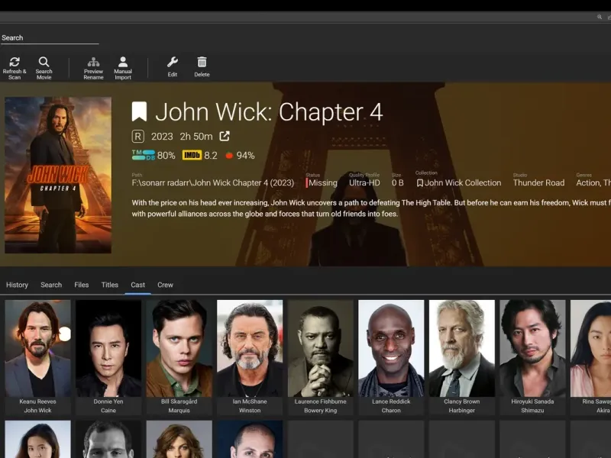The width and height of the screenshot is (611, 458).
Task: Click the movie overview description text
Action: 371,208
